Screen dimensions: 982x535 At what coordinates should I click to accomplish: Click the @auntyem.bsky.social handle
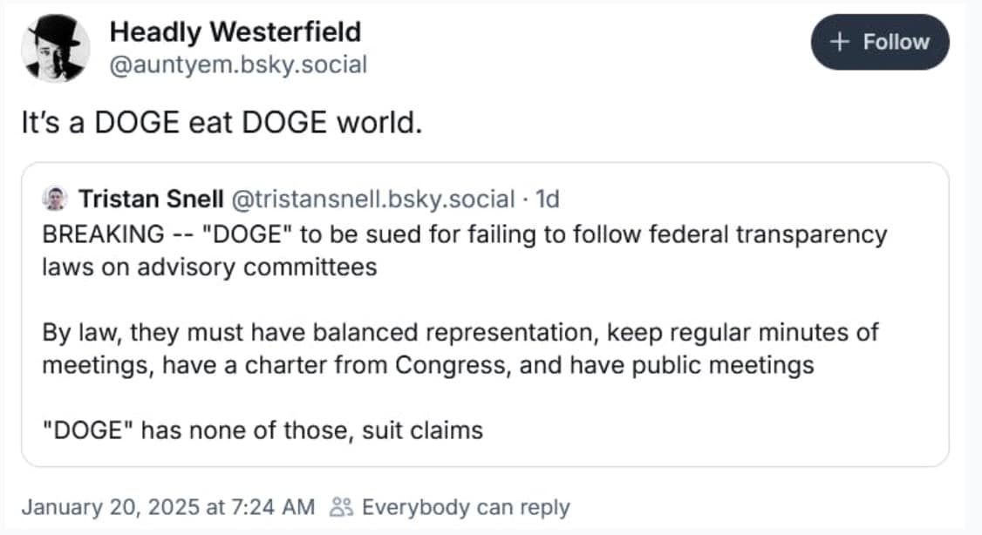[238, 64]
